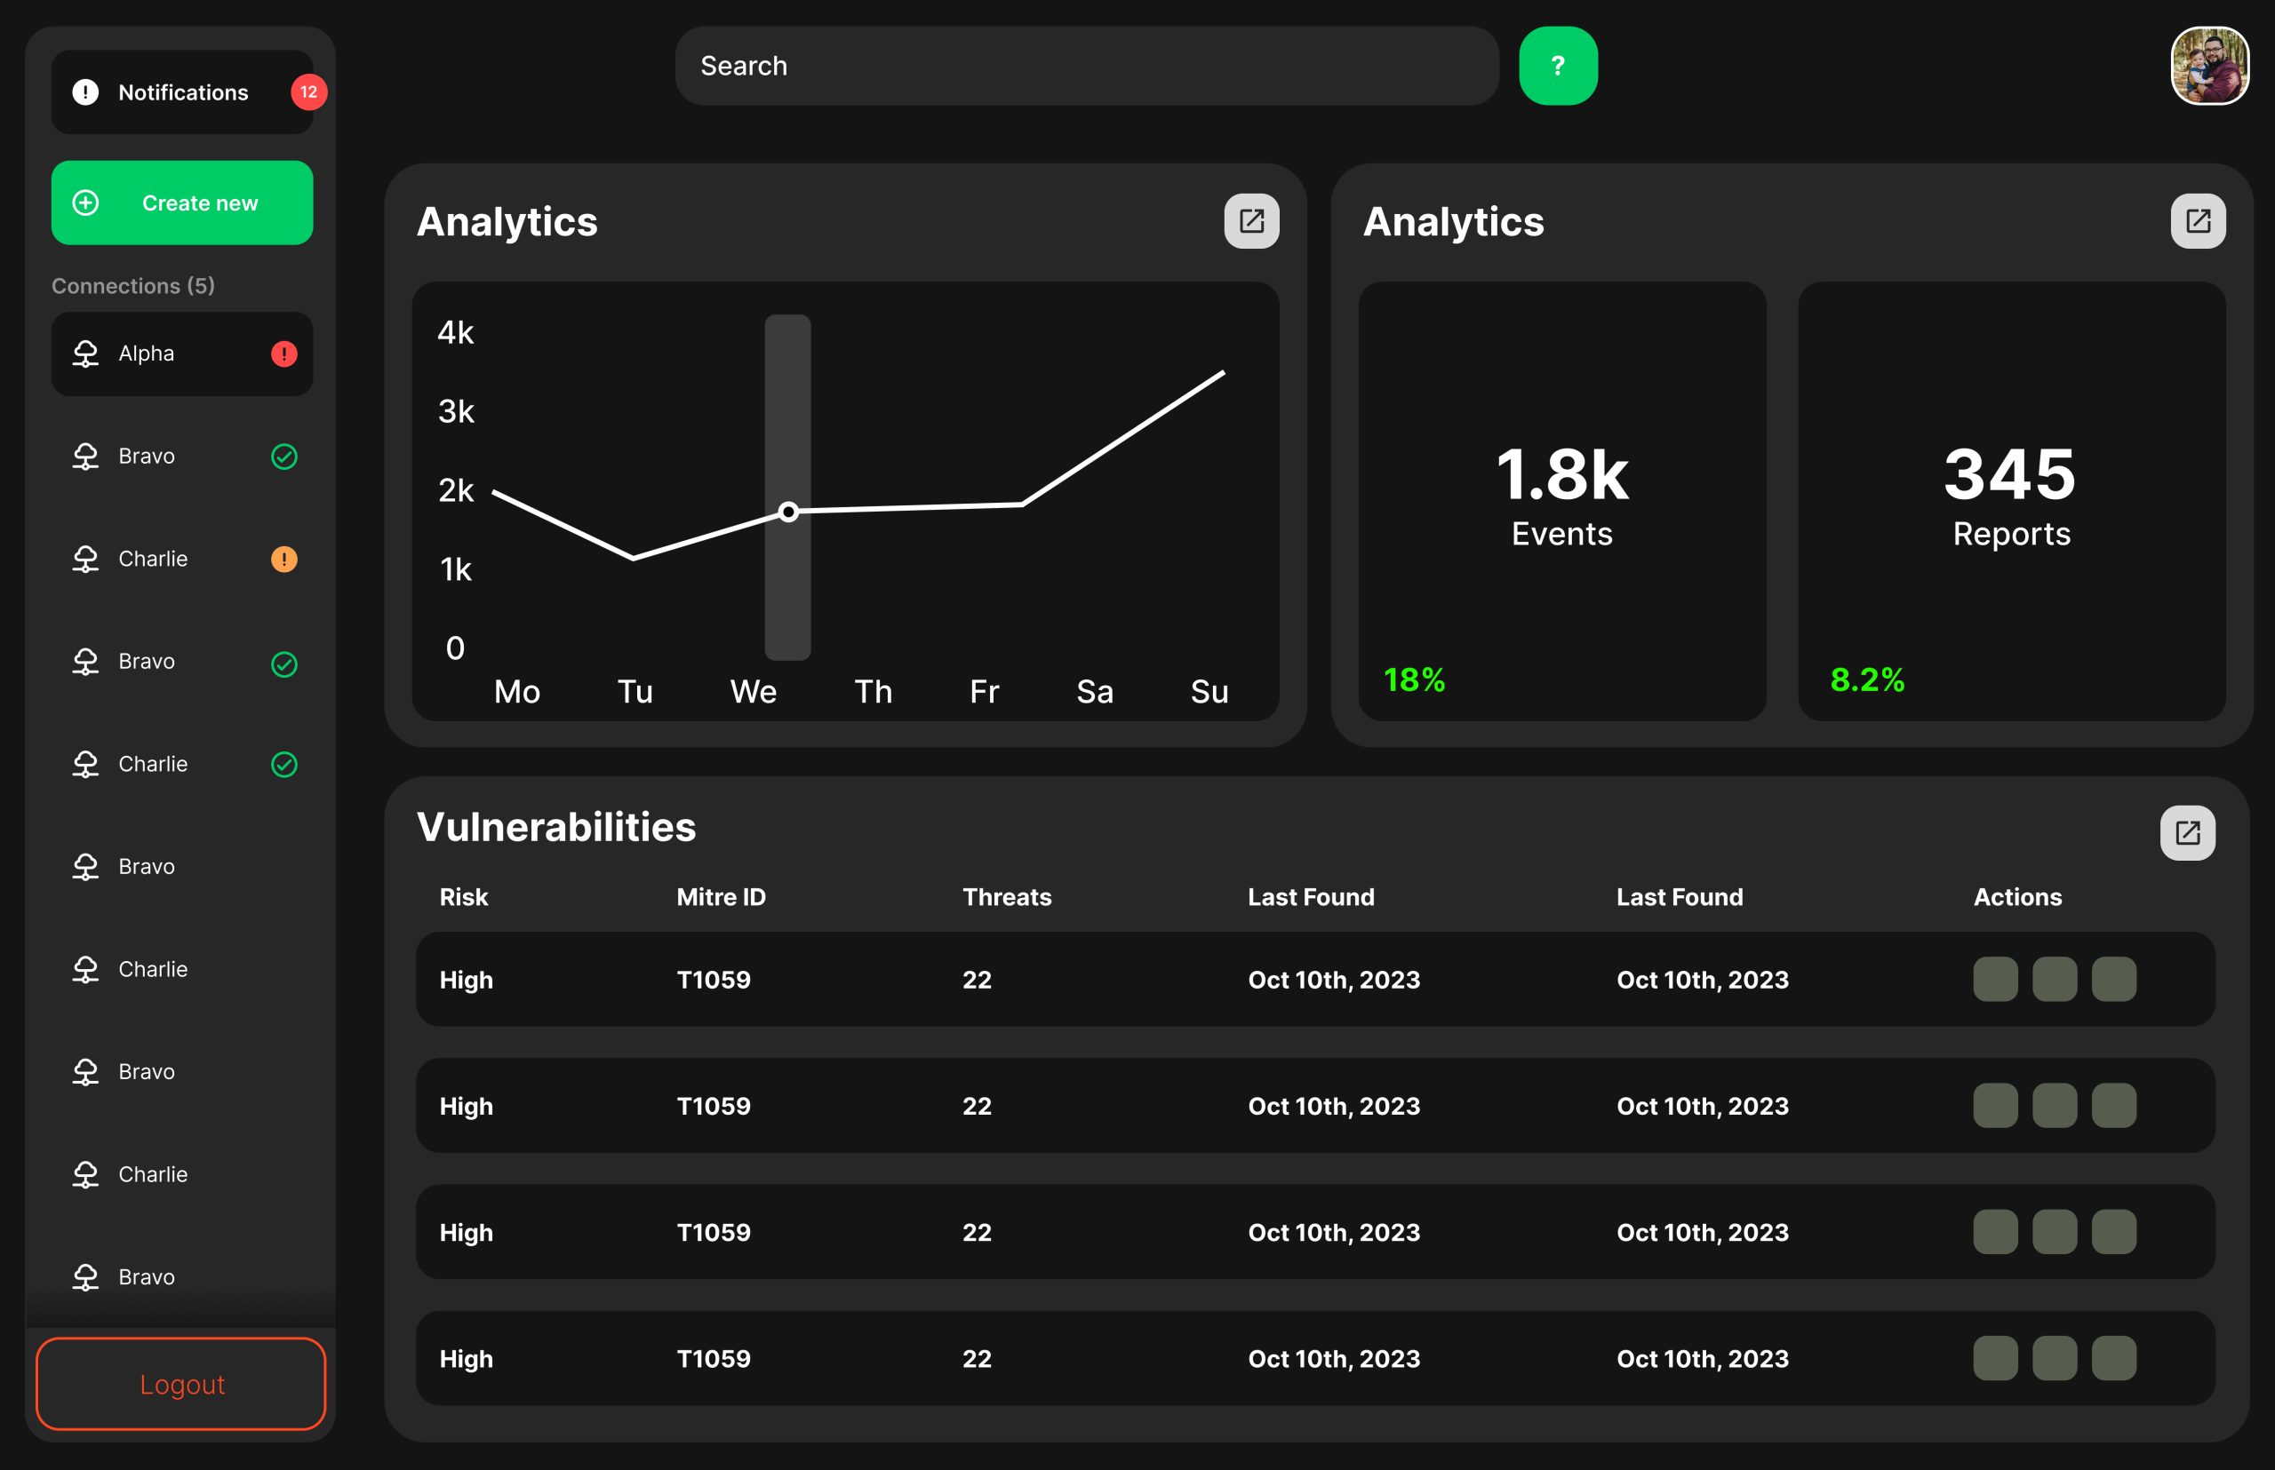Click the Su label on the chart axis
This screenshot has width=2275, height=1470.
click(x=1209, y=691)
